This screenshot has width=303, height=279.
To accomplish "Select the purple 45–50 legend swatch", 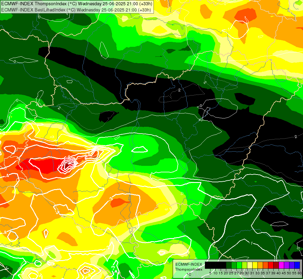I will [286, 265].
